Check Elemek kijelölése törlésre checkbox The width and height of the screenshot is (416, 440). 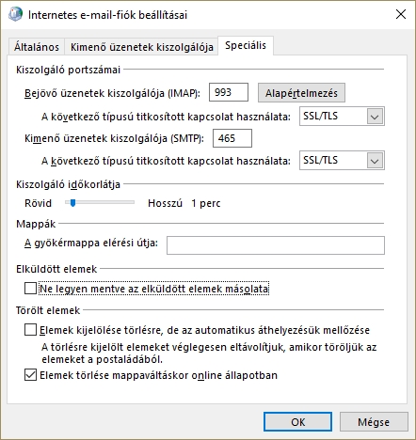[30, 330]
